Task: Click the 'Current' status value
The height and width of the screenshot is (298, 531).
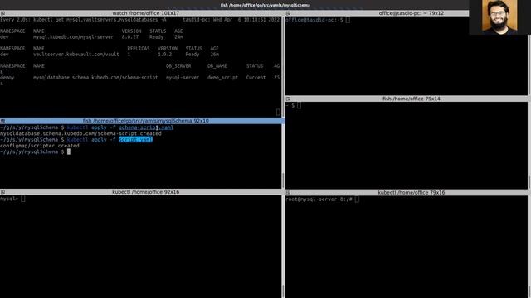Action: [x=256, y=77]
